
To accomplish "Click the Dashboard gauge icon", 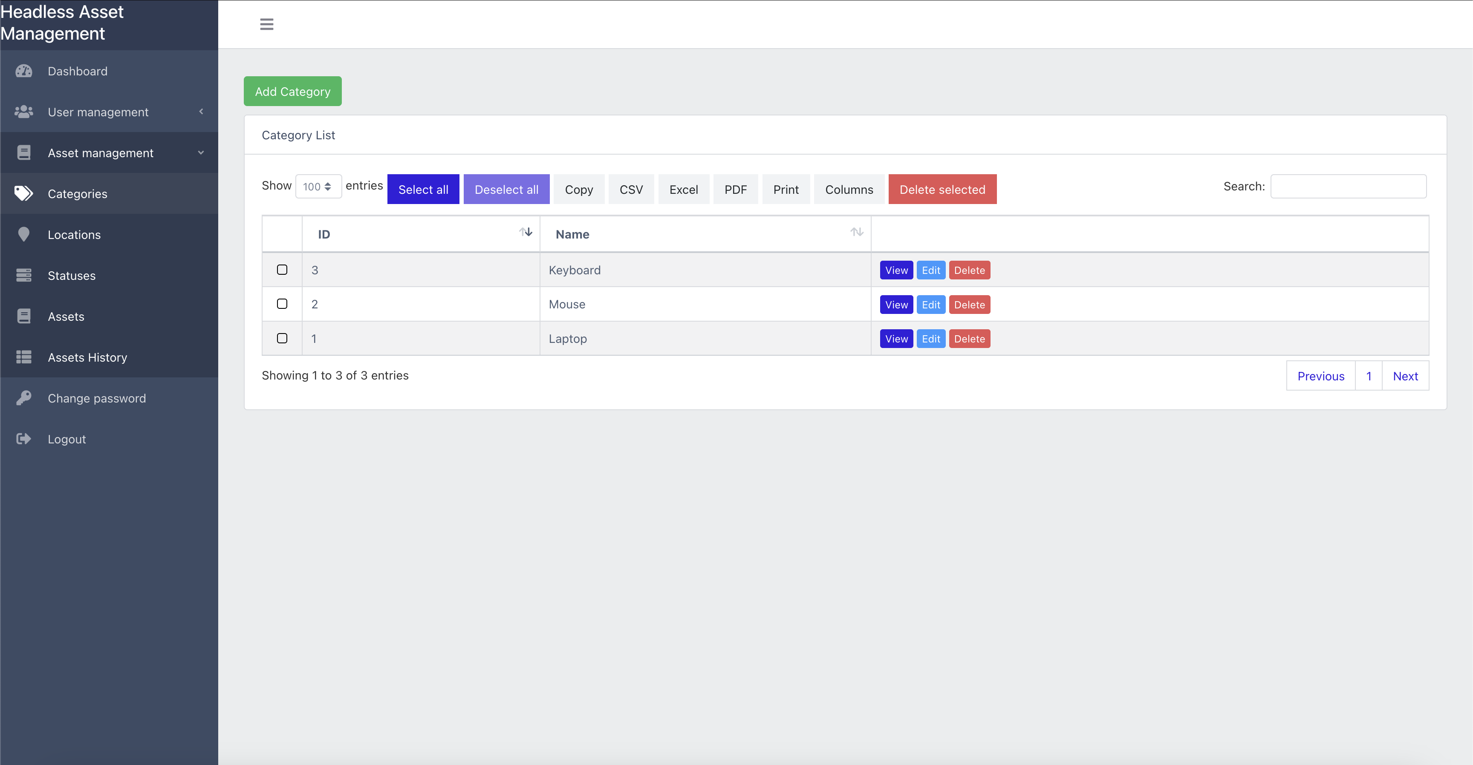I will [x=23, y=71].
